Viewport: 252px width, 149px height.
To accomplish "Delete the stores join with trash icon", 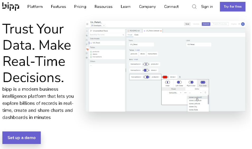I will click(180, 77).
